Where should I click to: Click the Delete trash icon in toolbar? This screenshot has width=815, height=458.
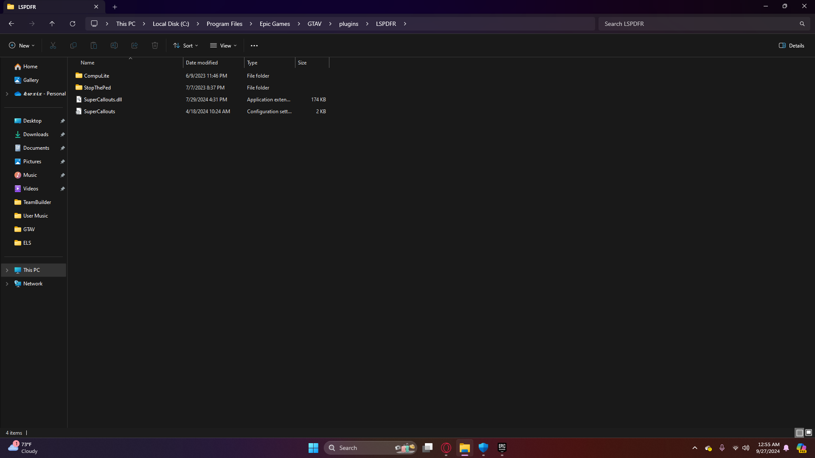pos(155,45)
